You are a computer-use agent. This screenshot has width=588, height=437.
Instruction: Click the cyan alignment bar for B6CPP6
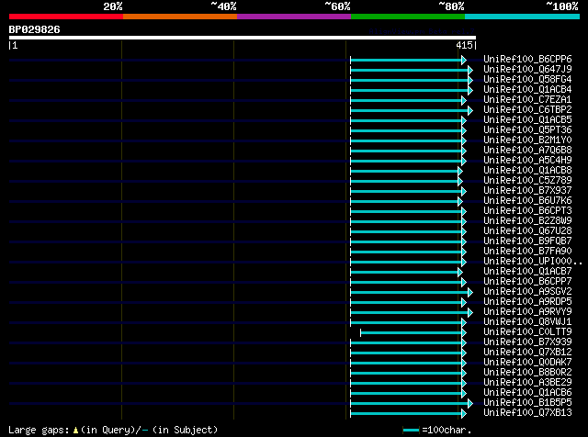pos(406,60)
